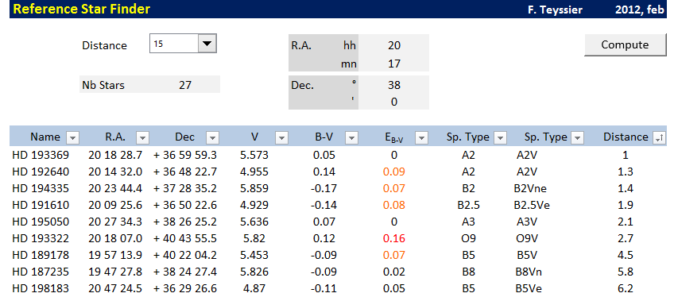Expand the Distance value dropdown arrow
This screenshot has height=297, width=674.
207,44
